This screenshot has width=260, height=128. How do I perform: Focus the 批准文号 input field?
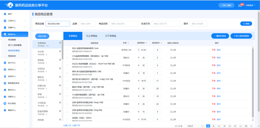166,24
